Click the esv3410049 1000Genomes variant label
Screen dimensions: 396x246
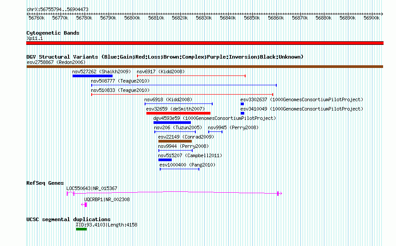302,109
